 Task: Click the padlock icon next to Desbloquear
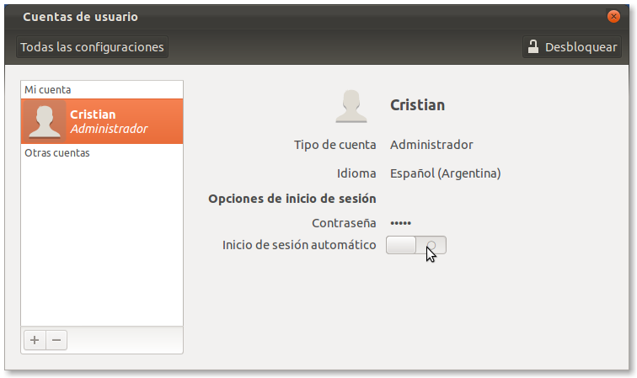(533, 47)
